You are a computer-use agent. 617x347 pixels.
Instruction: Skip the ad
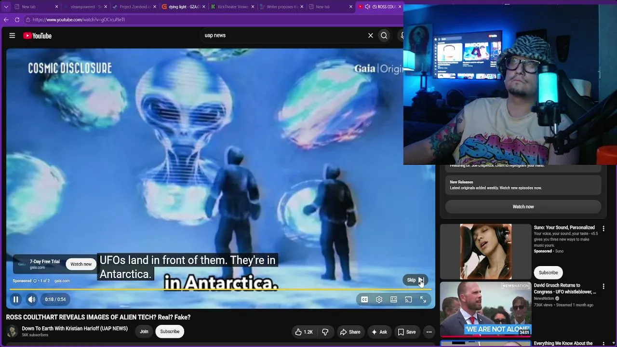pyautogui.click(x=415, y=280)
